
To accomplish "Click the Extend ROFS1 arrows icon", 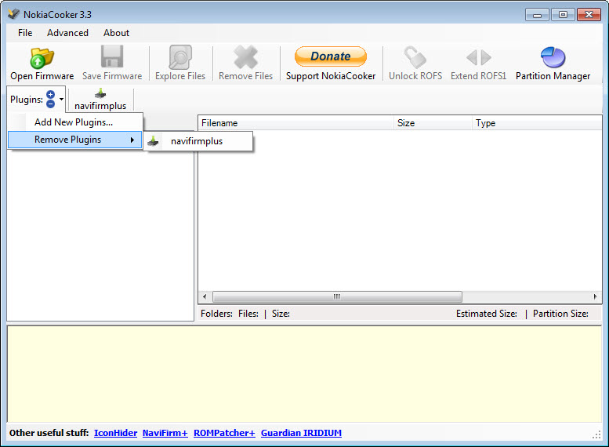I will [x=478, y=57].
